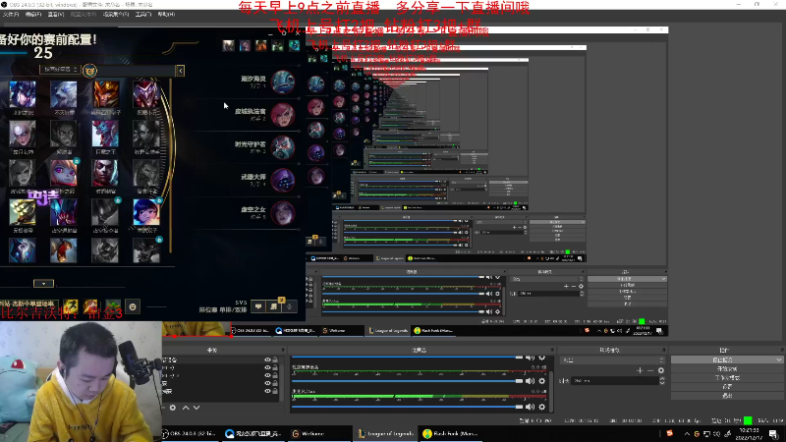
Task: Select teammate 皮城执法官 portrait icon
Action: click(283, 115)
